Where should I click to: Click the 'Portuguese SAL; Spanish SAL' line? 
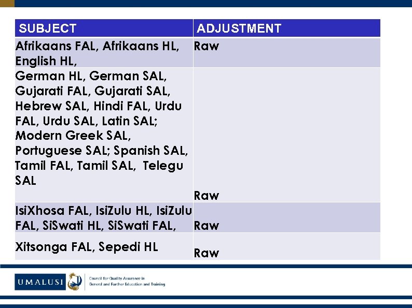[x=101, y=151]
